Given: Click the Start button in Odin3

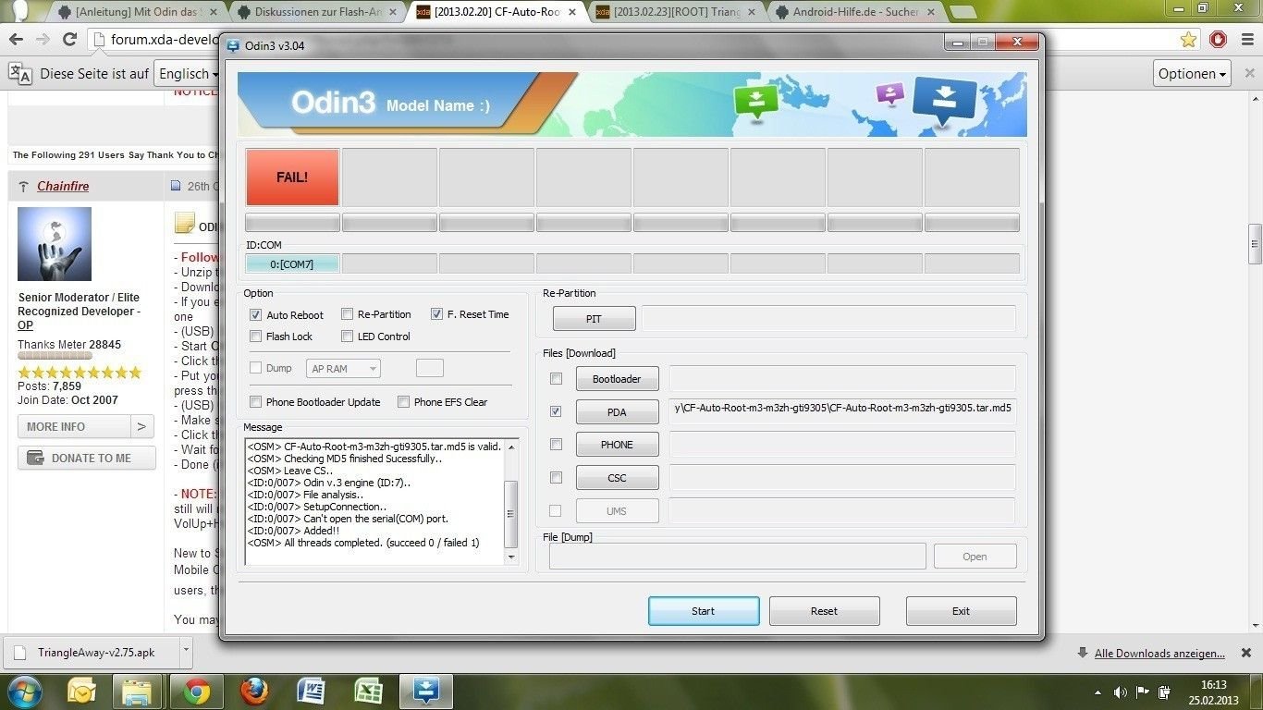Looking at the screenshot, I should point(704,611).
